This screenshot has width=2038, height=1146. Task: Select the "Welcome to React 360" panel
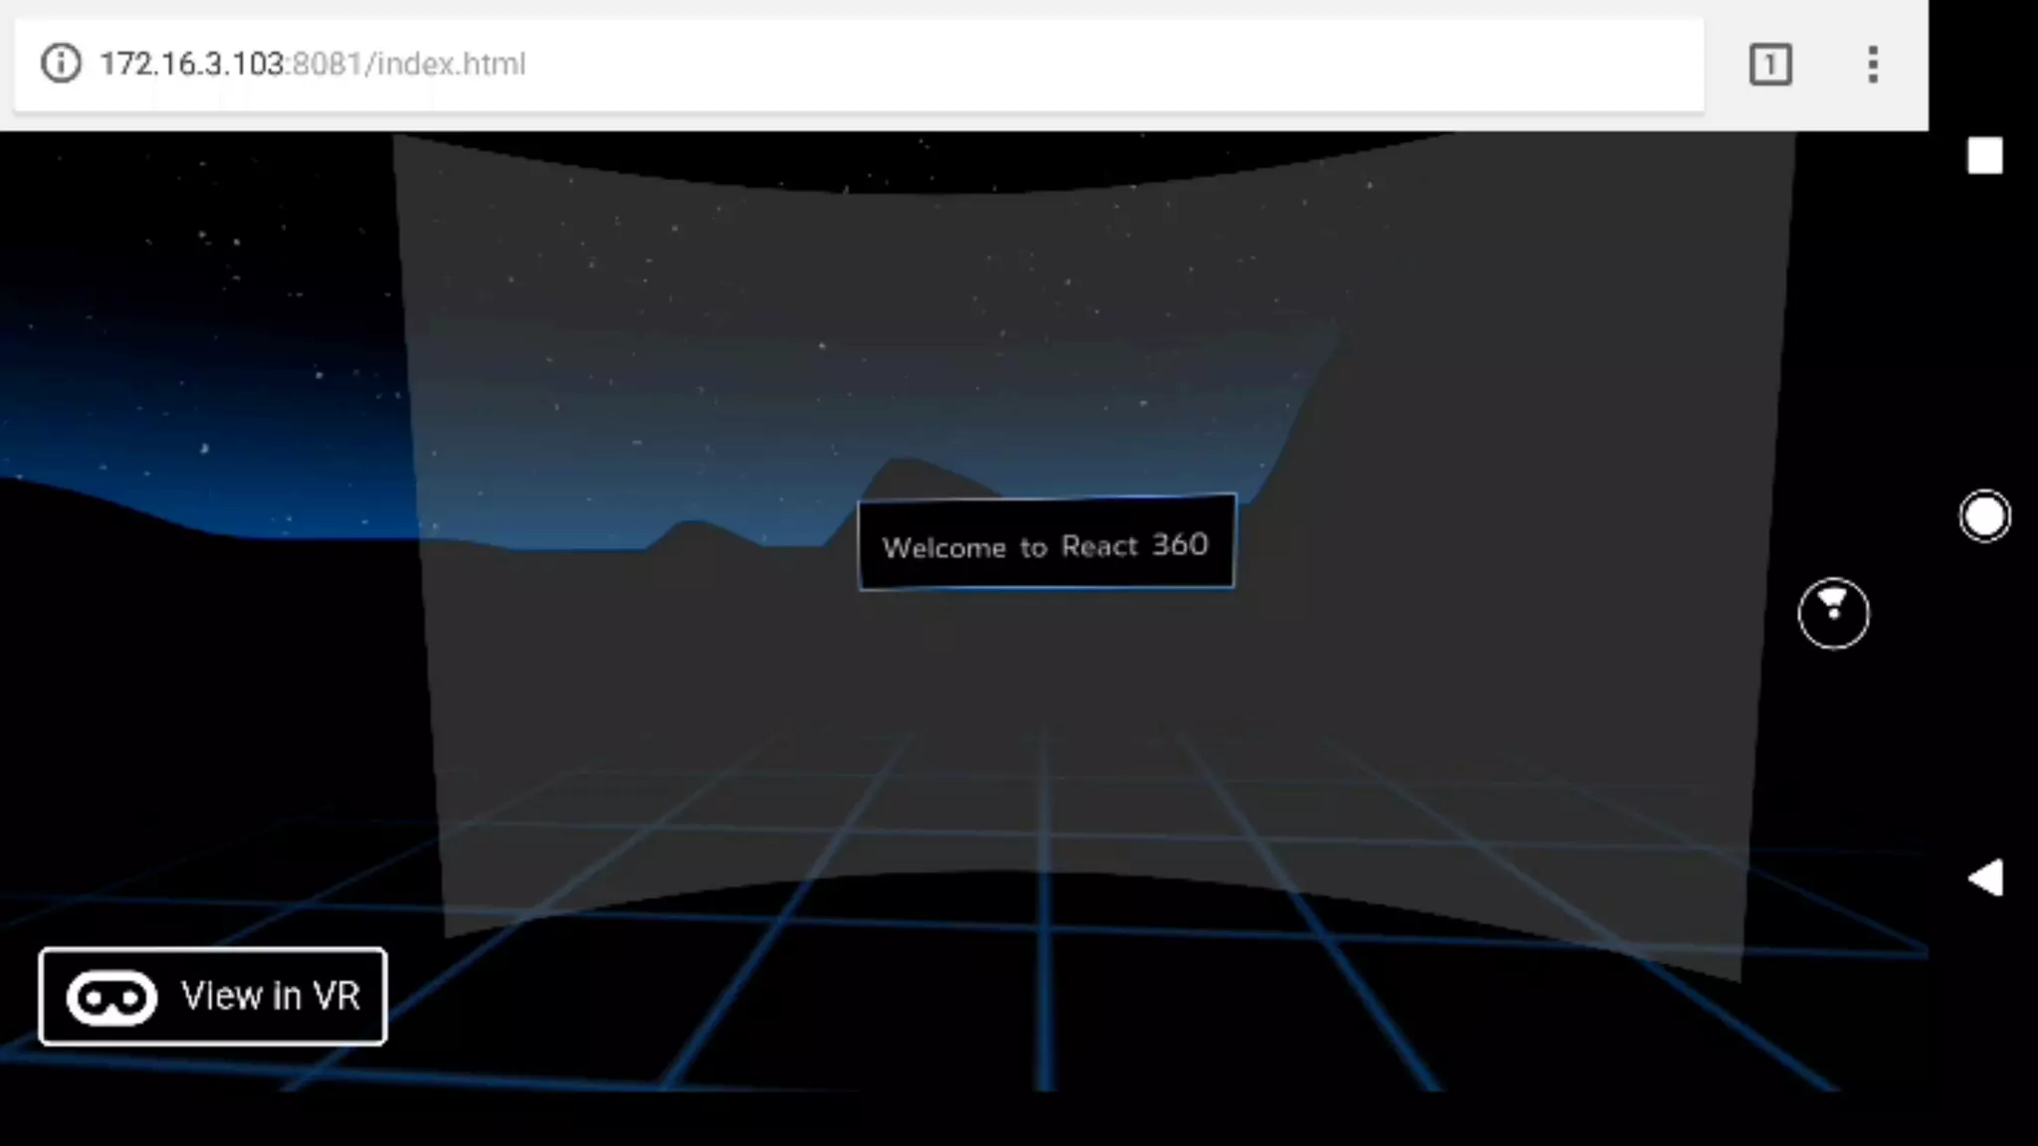pyautogui.click(x=1045, y=542)
